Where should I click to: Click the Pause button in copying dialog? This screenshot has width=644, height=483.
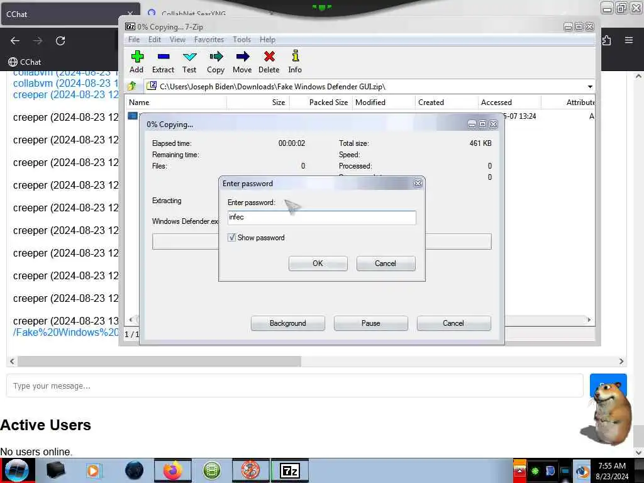370,323
